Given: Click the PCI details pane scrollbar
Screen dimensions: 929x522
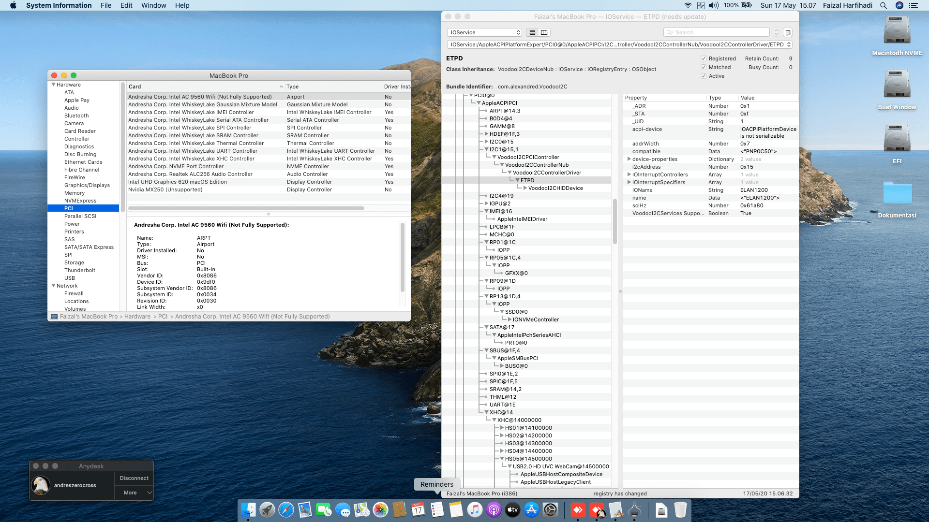Looking at the screenshot, I should point(402,257).
